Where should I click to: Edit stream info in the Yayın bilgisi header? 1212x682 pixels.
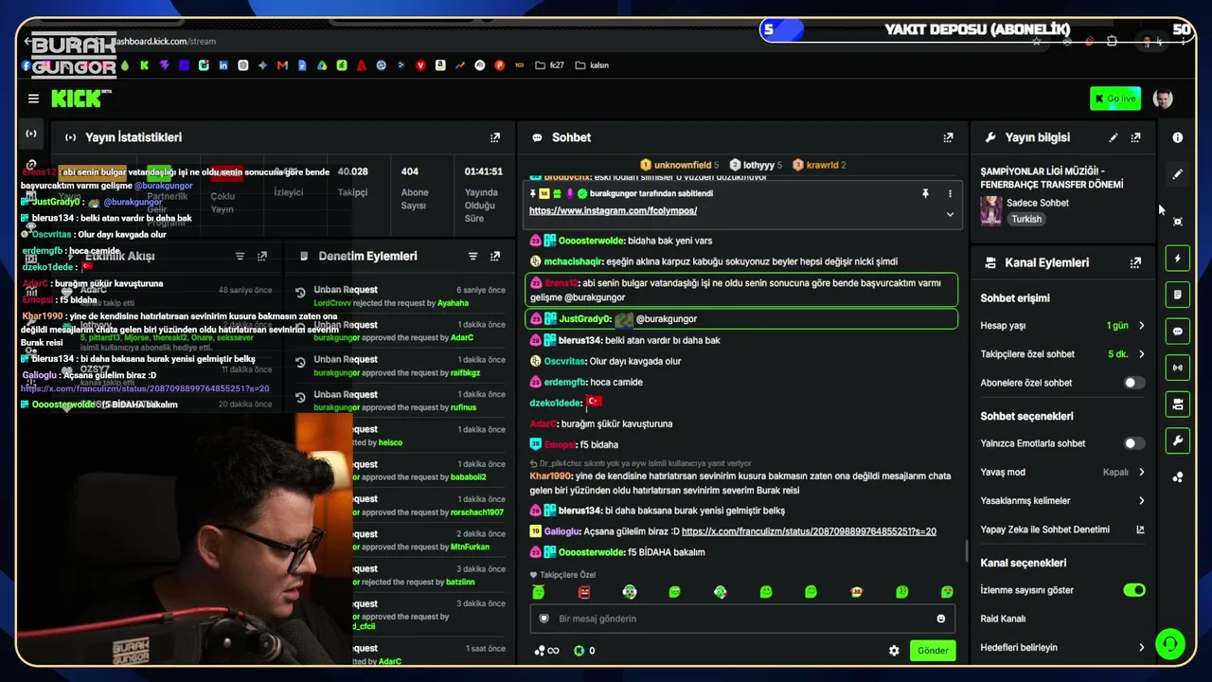click(1114, 137)
